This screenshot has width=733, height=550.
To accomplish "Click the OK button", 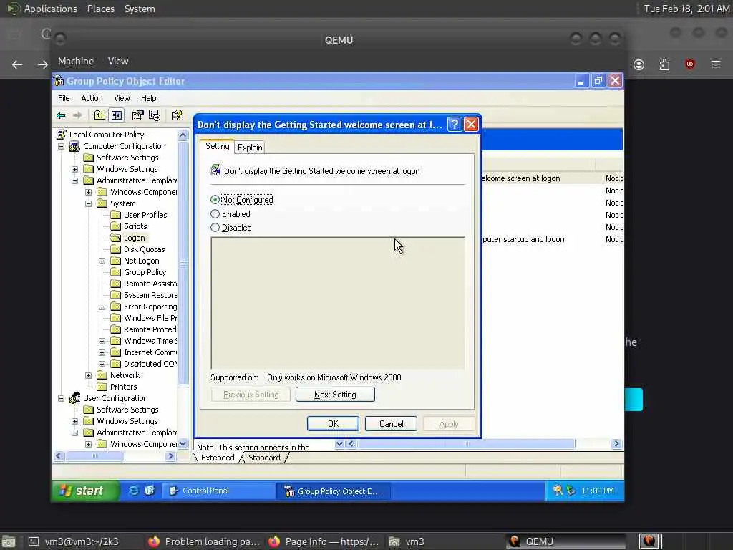I will (x=333, y=424).
